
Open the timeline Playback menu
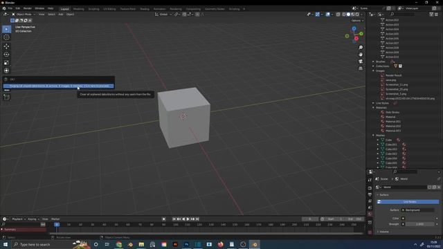[19, 219]
